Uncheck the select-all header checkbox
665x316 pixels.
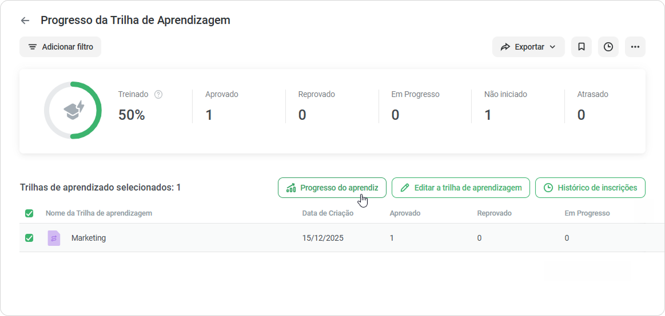coord(29,213)
